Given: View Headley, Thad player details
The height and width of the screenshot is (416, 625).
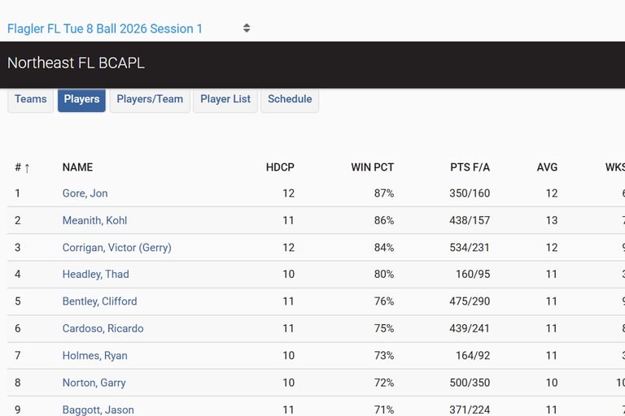Looking at the screenshot, I should click(95, 274).
